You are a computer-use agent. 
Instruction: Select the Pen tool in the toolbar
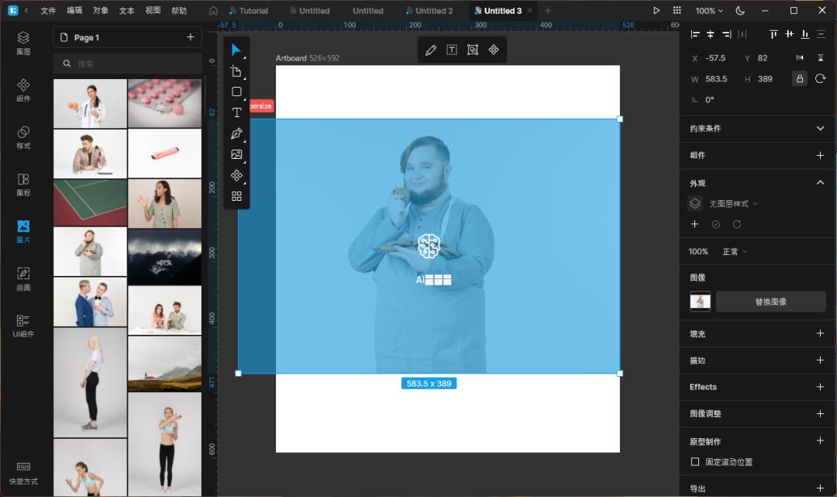pos(236,133)
